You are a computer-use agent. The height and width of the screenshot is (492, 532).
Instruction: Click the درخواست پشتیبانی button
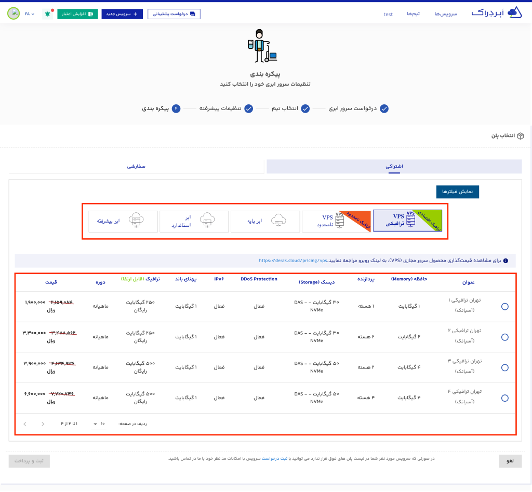tap(174, 14)
